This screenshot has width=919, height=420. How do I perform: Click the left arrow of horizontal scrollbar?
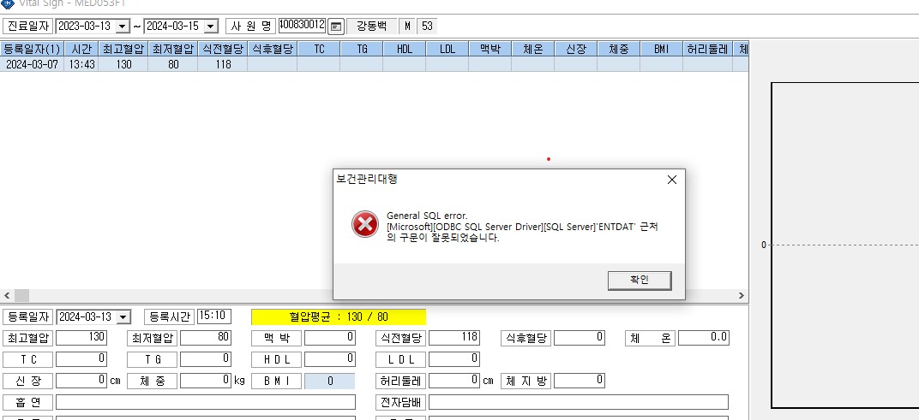point(7,295)
